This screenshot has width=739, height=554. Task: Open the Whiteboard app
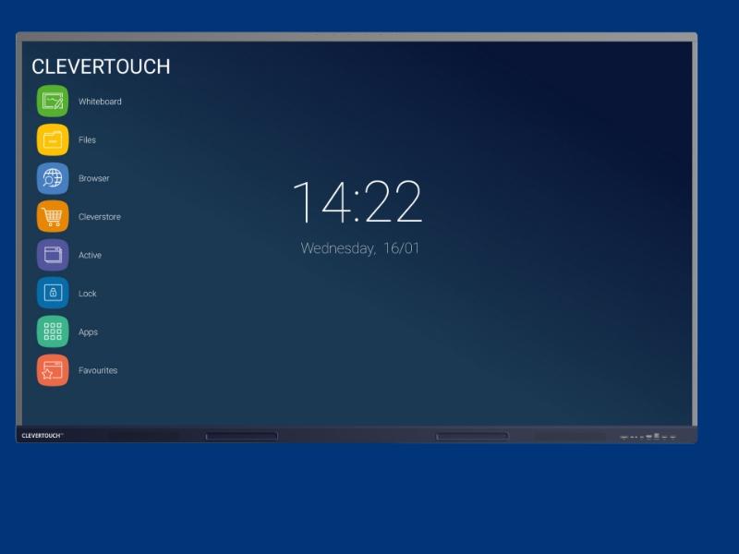[x=51, y=101]
